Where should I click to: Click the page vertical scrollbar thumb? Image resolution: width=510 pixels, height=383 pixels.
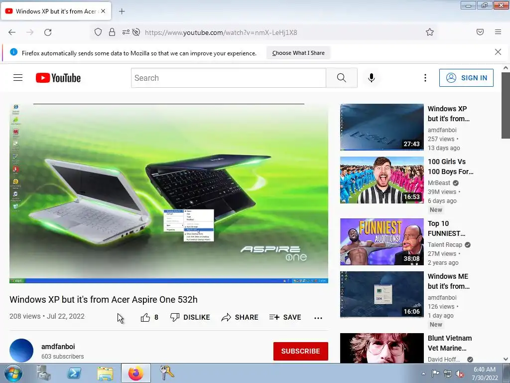[x=506, y=106]
